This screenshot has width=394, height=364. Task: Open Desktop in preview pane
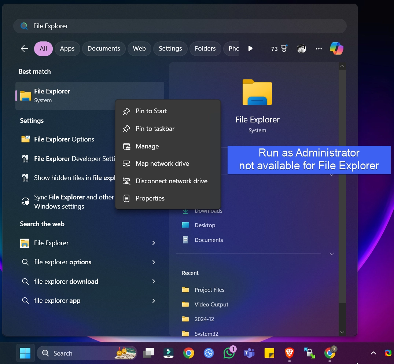click(199, 225)
